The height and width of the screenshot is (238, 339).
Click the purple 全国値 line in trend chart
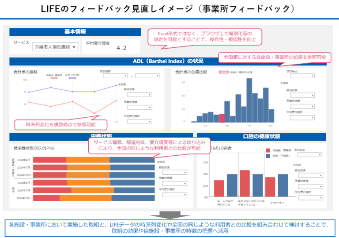pyautogui.click(x=73, y=92)
